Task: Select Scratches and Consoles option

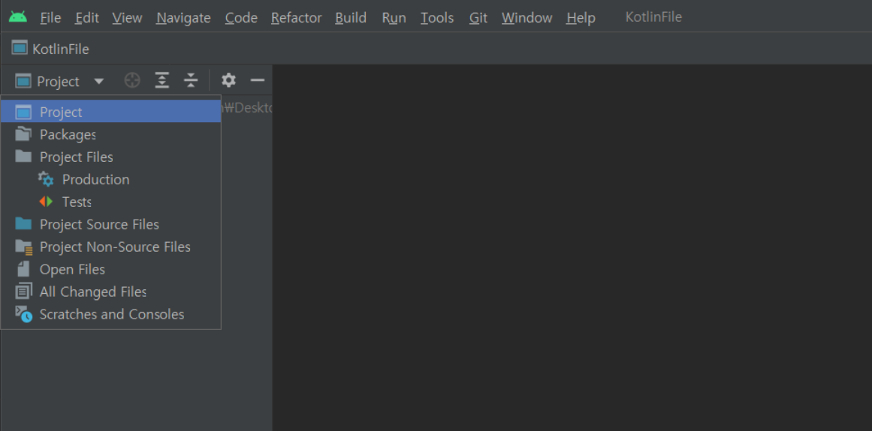Action: [x=111, y=314]
